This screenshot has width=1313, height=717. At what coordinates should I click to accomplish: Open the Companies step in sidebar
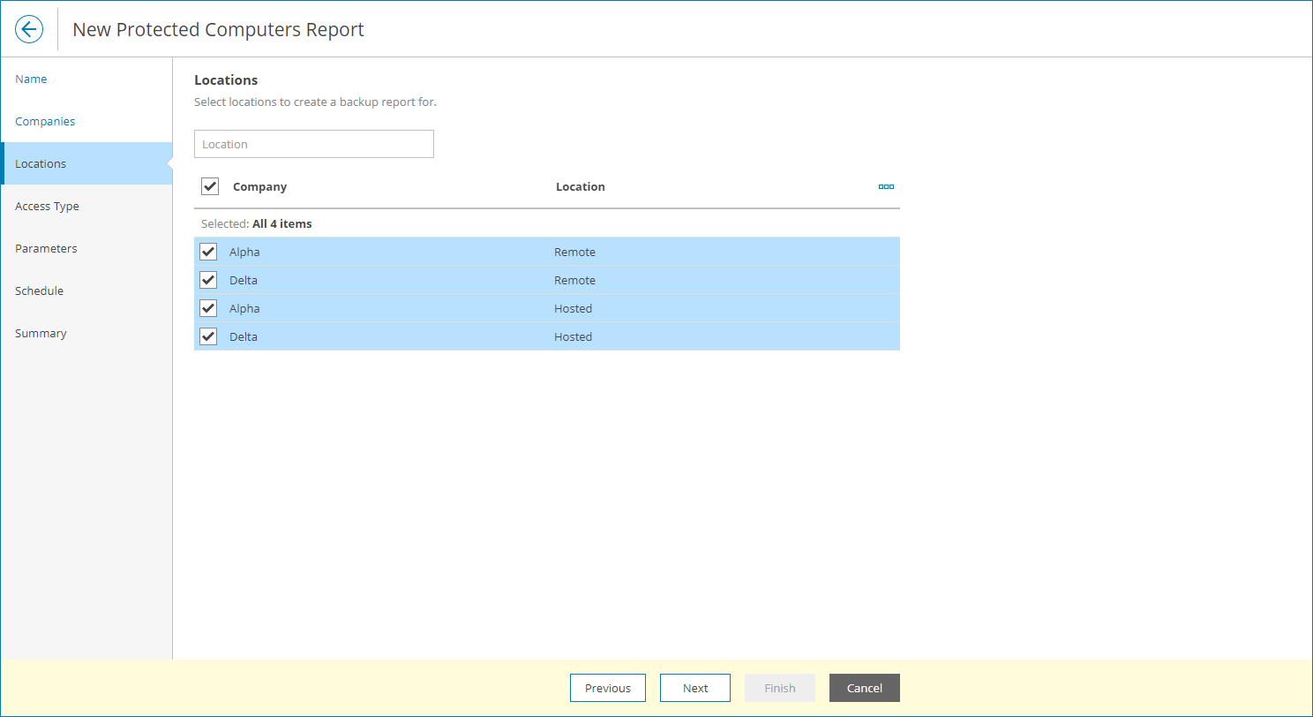(x=86, y=121)
